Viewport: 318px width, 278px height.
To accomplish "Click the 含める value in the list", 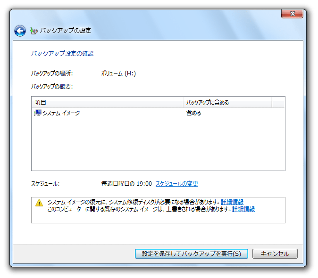I will (x=194, y=113).
